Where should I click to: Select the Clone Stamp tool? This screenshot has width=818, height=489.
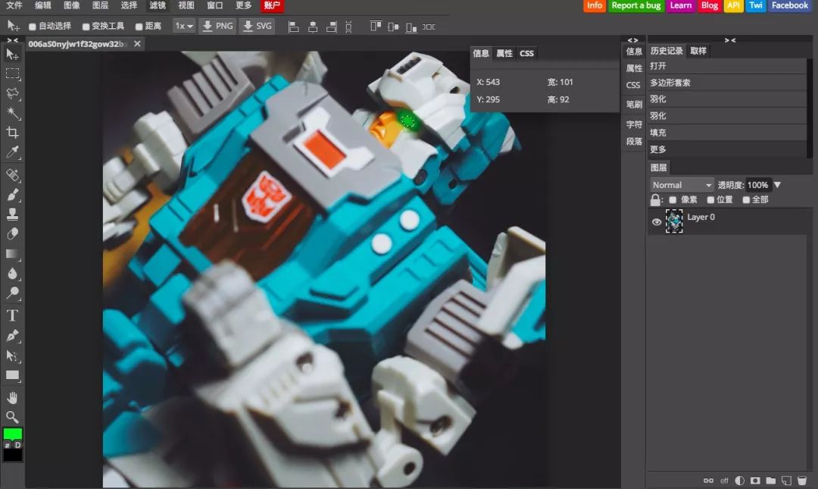(12, 215)
